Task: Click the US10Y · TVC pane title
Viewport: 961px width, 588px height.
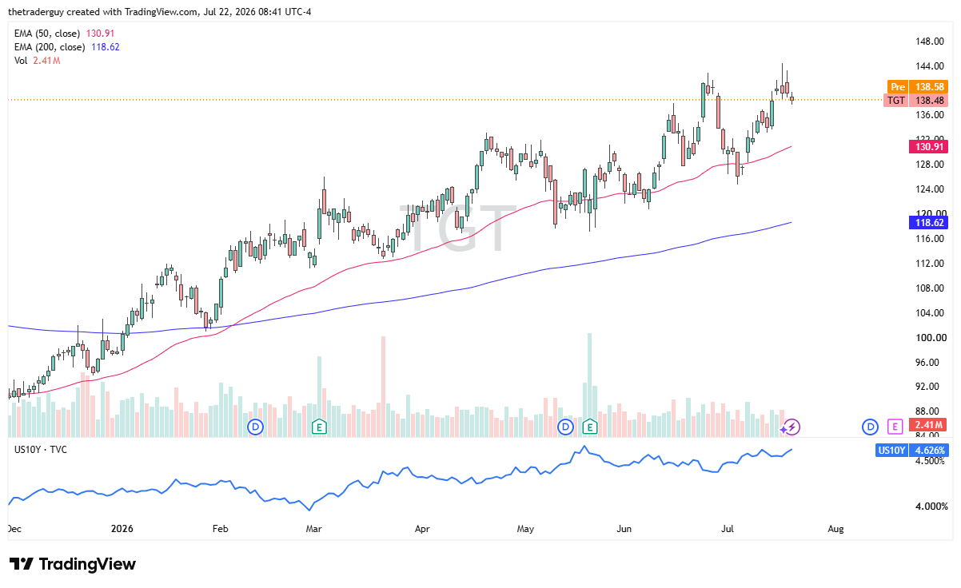Action: pos(41,449)
